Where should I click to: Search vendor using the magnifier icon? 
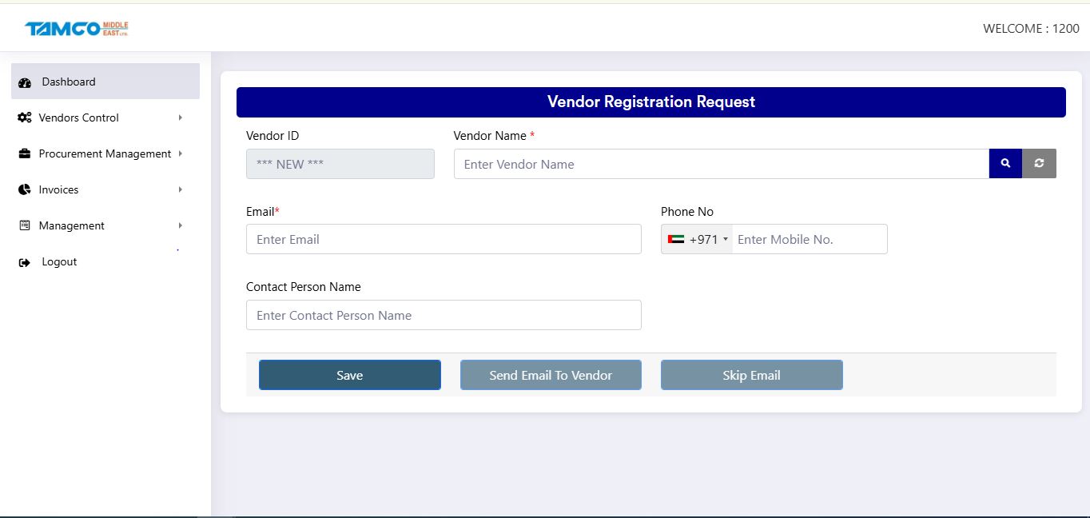click(1004, 163)
